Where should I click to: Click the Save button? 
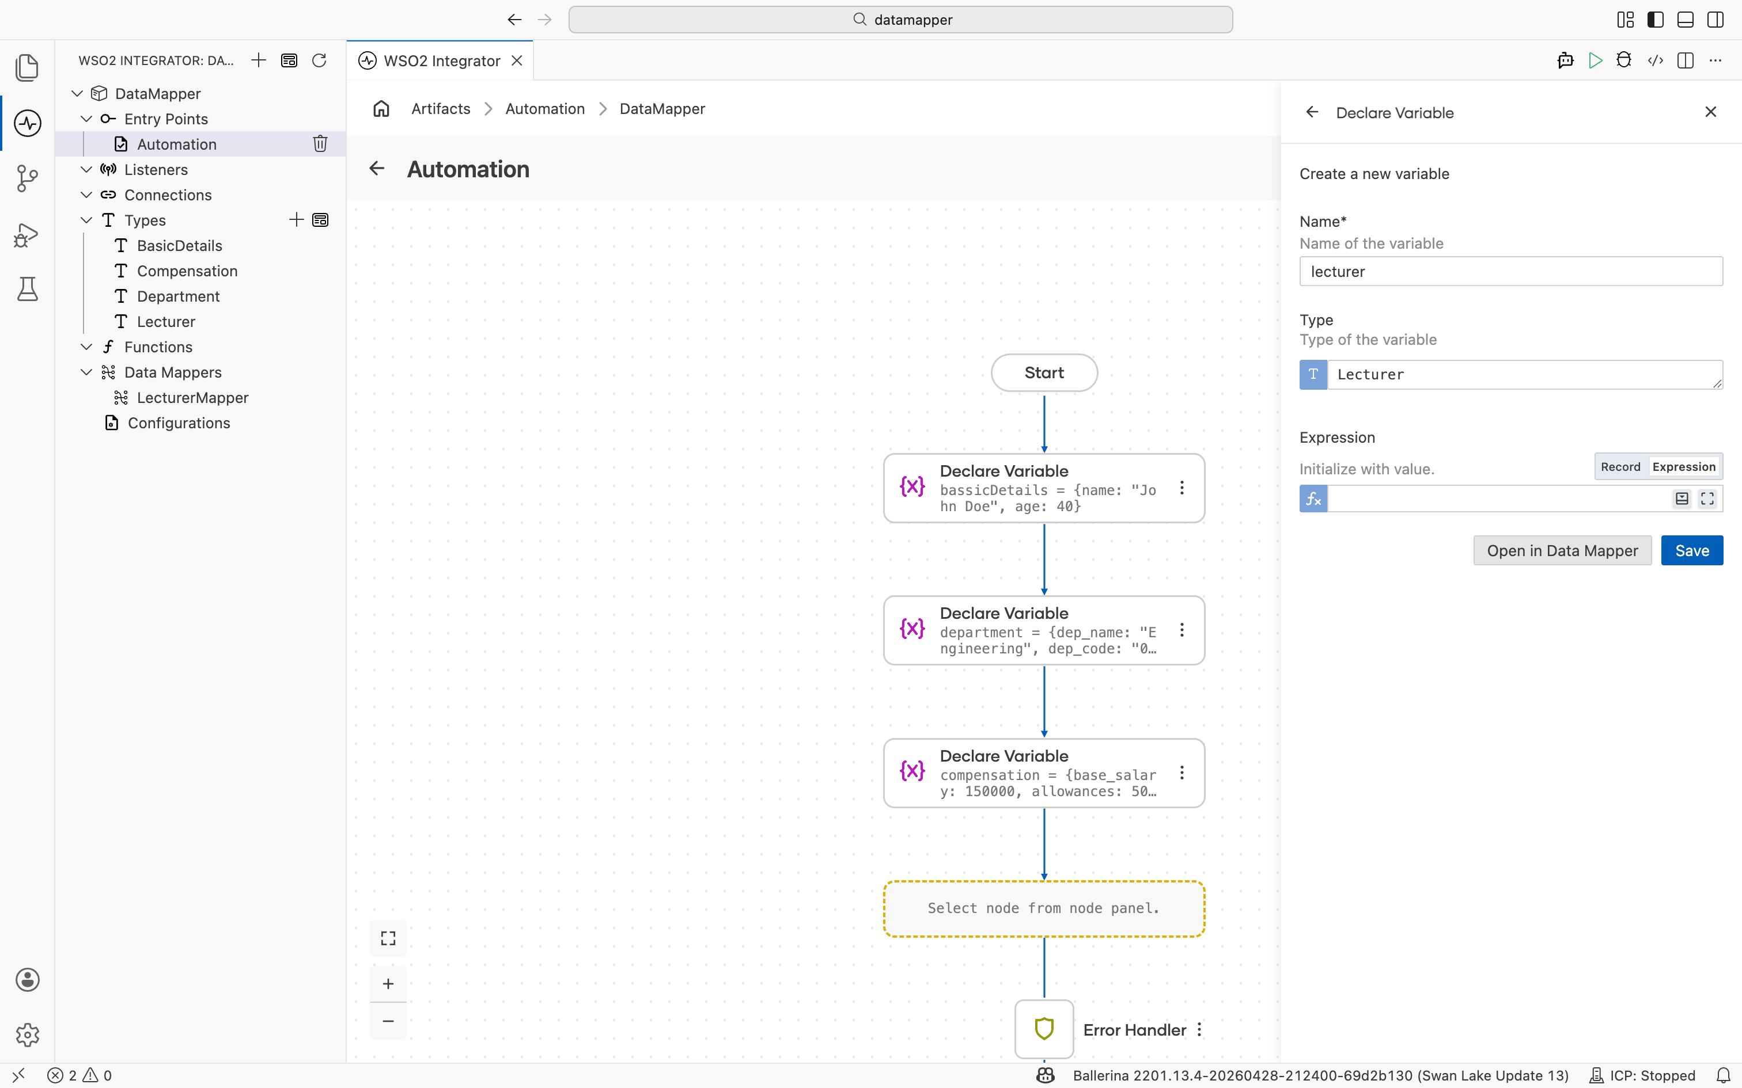click(x=1692, y=550)
